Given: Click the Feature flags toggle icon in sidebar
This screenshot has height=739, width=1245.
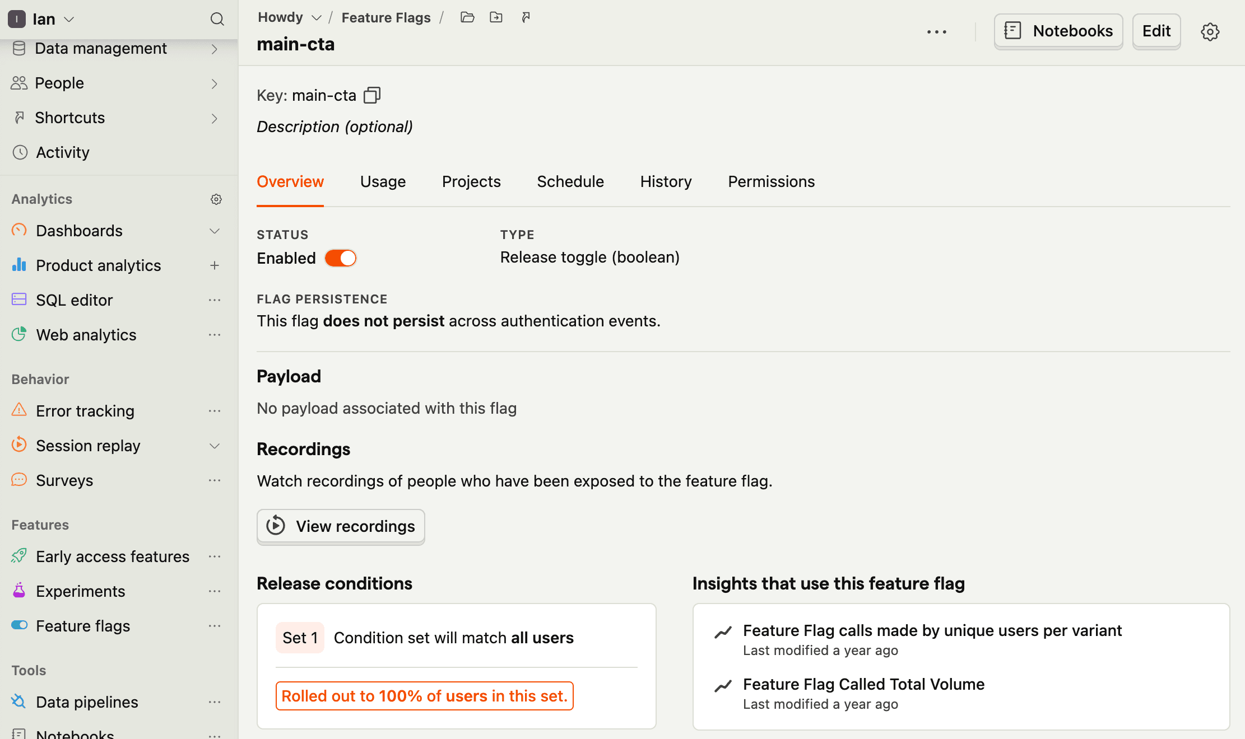Looking at the screenshot, I should coord(19,625).
